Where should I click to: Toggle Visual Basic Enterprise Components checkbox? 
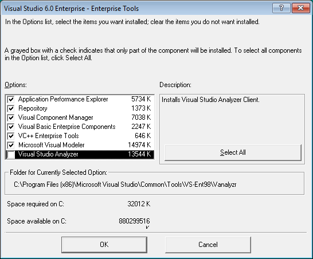pos(11,127)
